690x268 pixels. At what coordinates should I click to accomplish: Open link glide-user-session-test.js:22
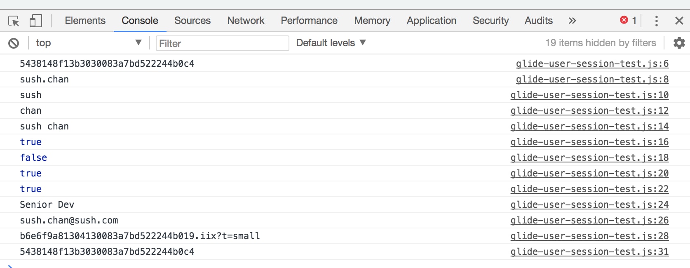click(x=589, y=189)
